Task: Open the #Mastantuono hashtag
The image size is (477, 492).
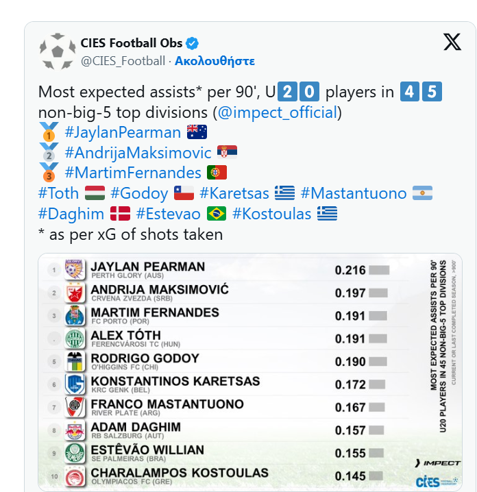Action: pos(354,193)
